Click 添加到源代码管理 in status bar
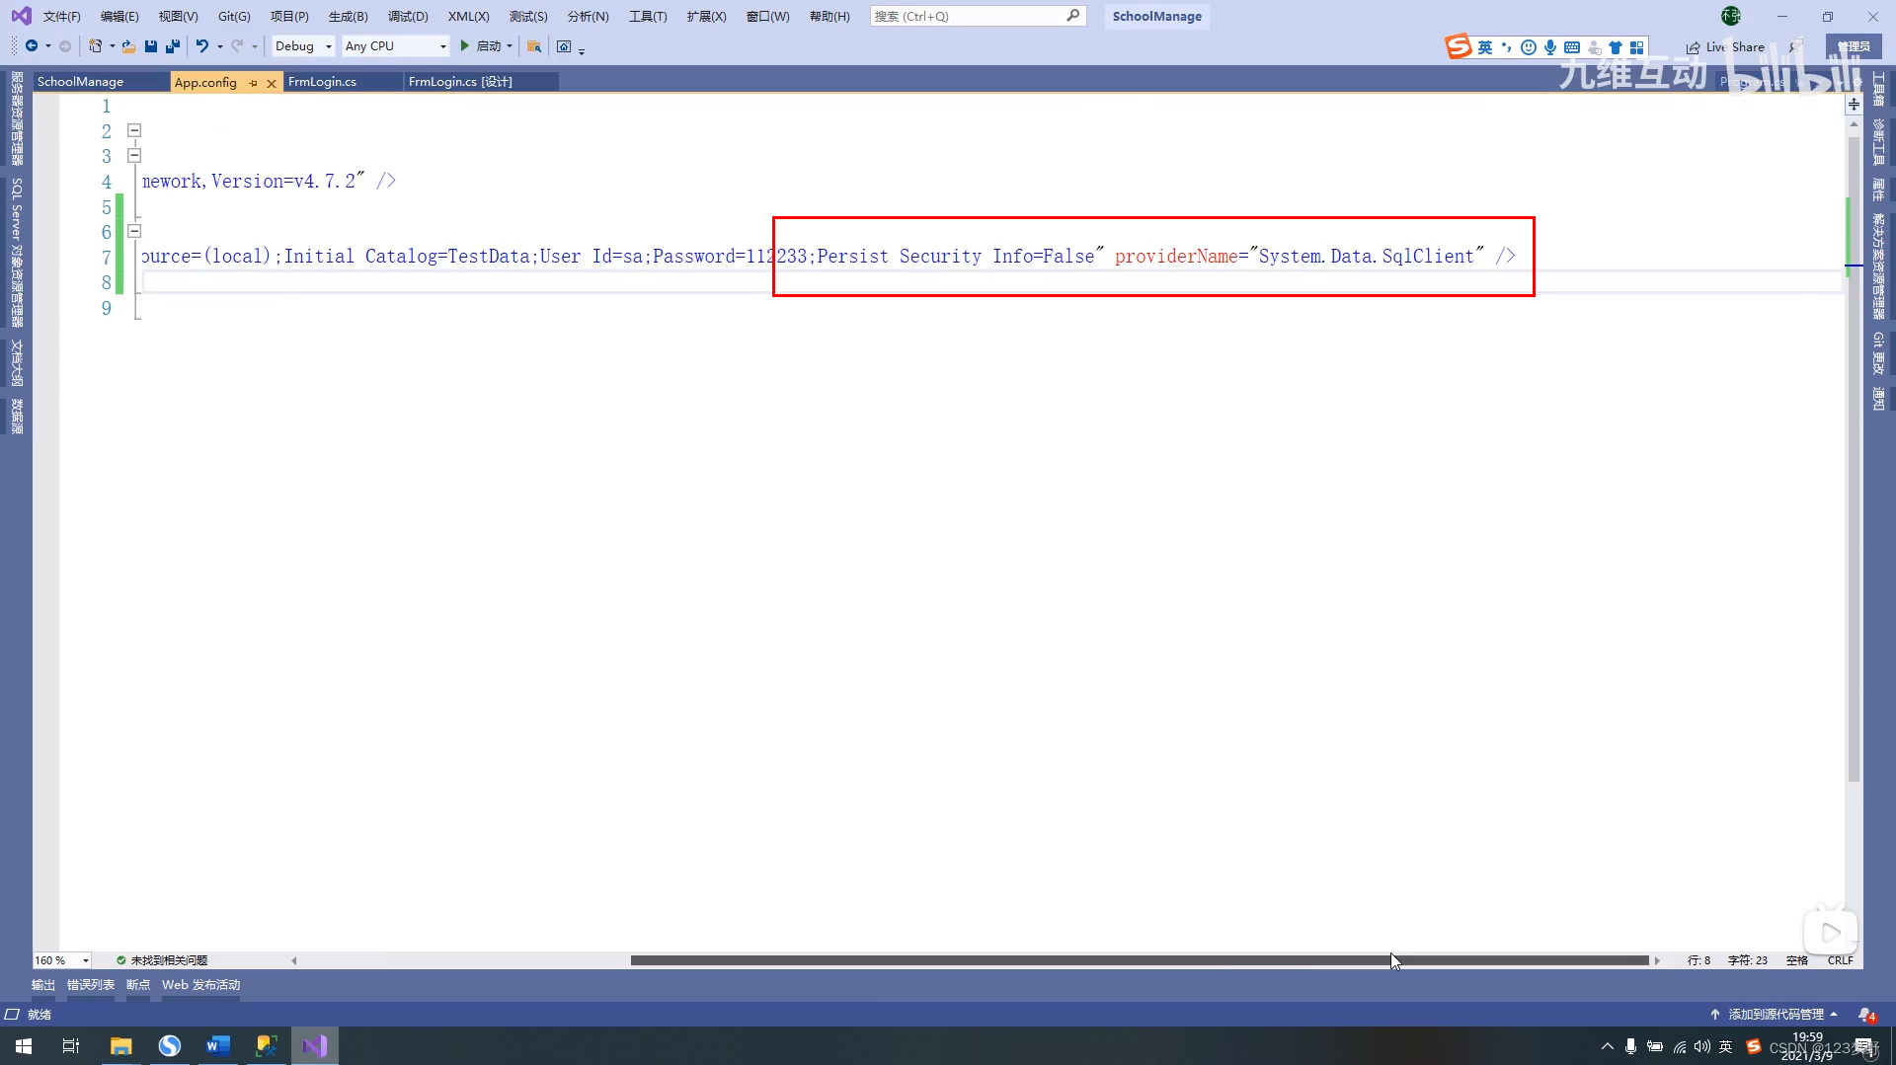The image size is (1896, 1065). point(1775,1015)
